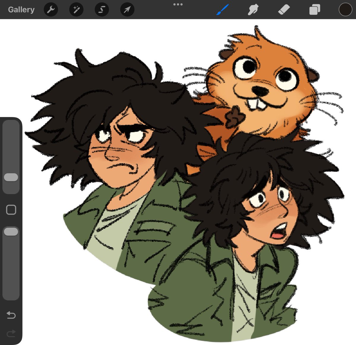
Task: Click the brush size slider handle
Action: point(11,177)
